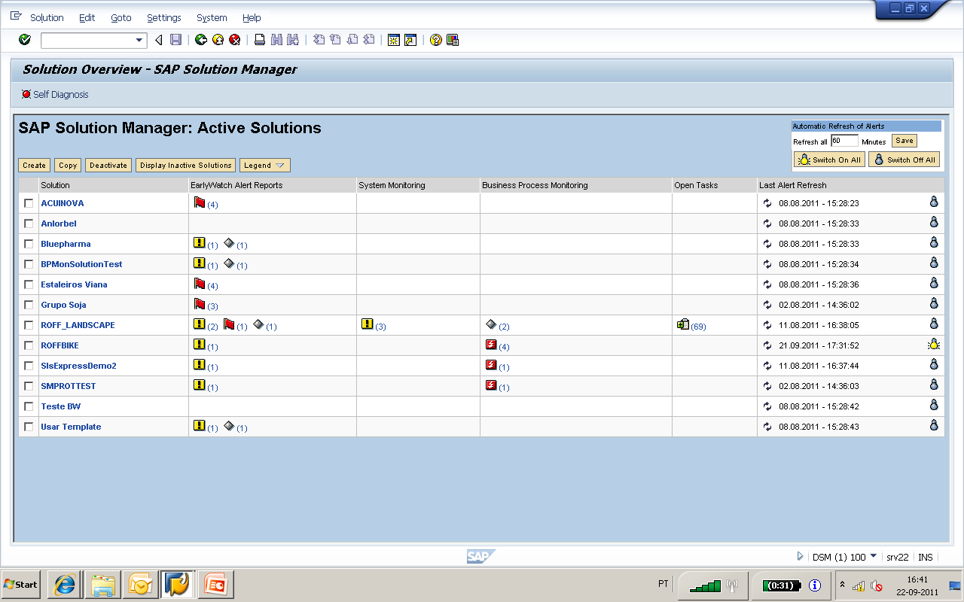
Task: Open the DSM (1) 100 status dropdown
Action: pyautogui.click(x=874, y=556)
